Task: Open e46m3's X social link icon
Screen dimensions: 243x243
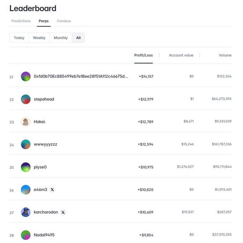Action: [52, 189]
